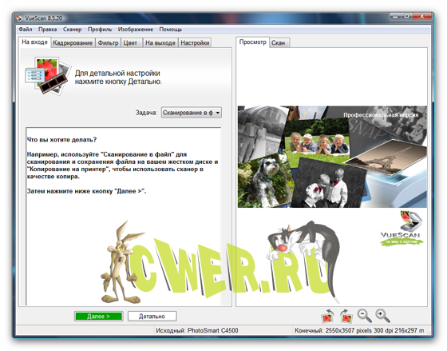The width and height of the screenshot is (447, 351).
Task: Switch to the На входе tab
Action: tap(34, 42)
